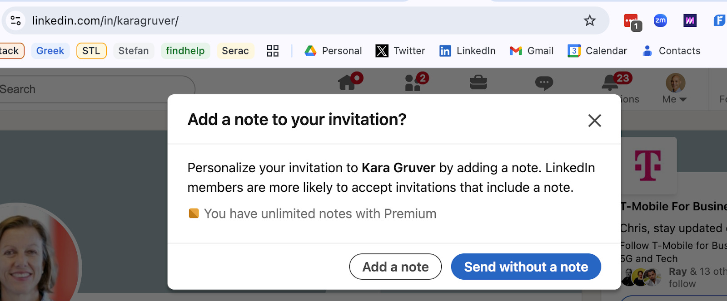Click the Add a note button

(x=395, y=267)
